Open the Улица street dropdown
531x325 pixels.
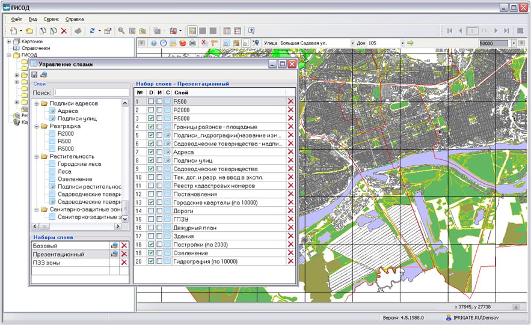click(x=352, y=43)
